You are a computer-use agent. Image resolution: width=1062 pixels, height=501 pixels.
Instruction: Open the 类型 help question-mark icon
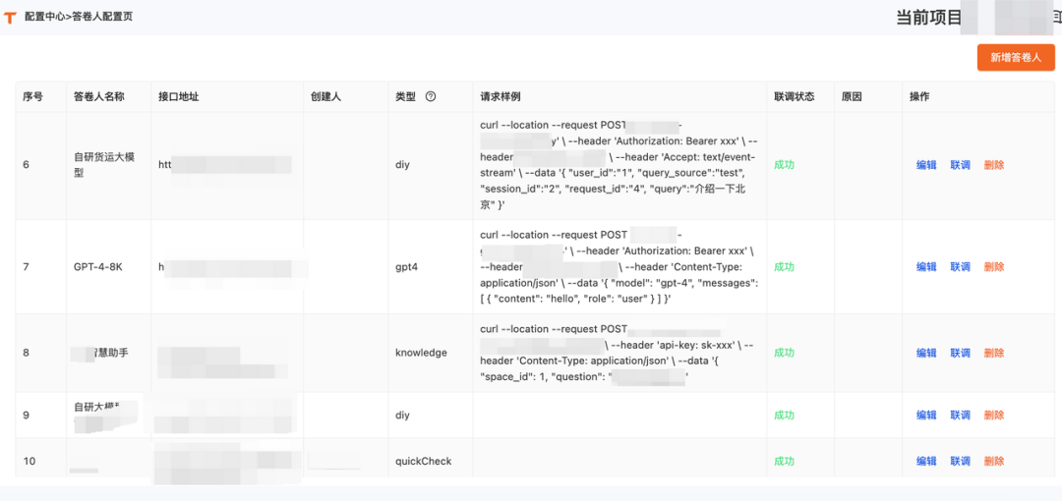(x=430, y=97)
